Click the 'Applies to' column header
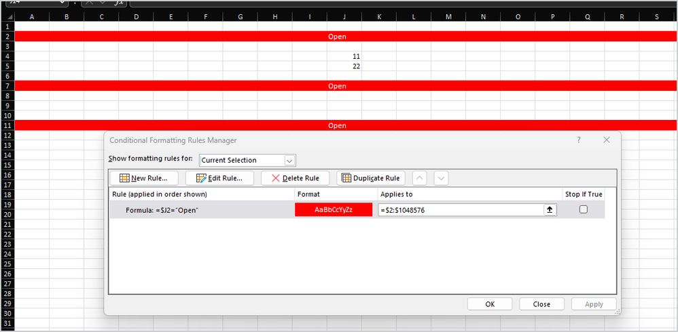Screen dimensions: 678x332 [470, 194]
